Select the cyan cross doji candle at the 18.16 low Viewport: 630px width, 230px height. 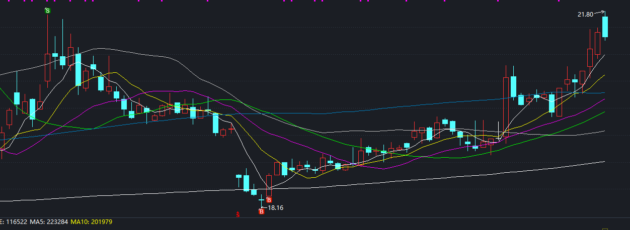pos(261,200)
